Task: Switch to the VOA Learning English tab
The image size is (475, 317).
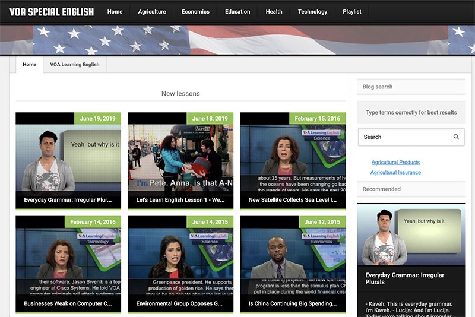Action: pos(75,65)
